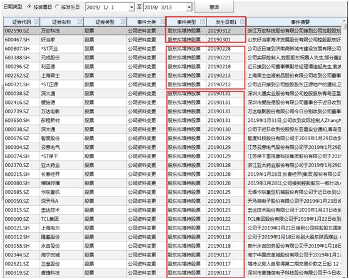349x279 pixels.
Task: Select row 603388.SH
Action: coord(173,58)
